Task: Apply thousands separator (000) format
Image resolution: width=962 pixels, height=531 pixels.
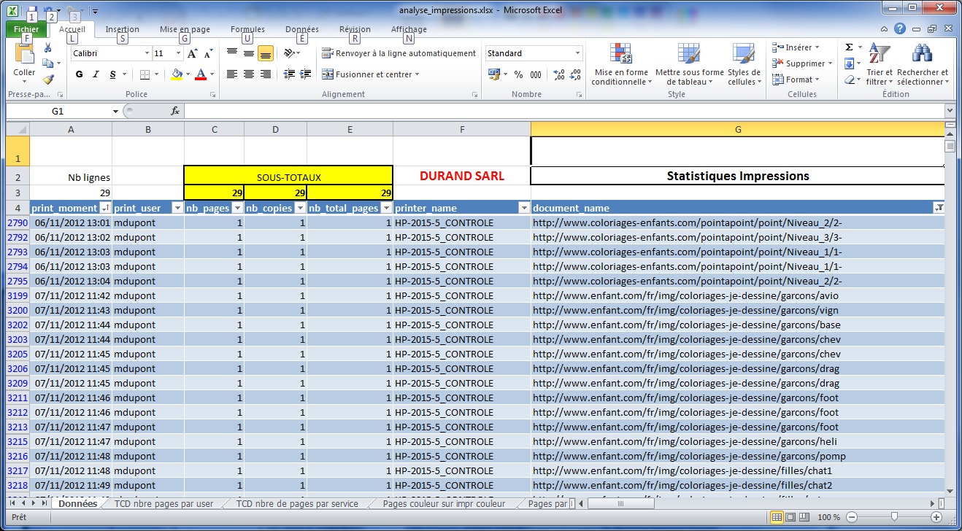Action: click(x=536, y=74)
